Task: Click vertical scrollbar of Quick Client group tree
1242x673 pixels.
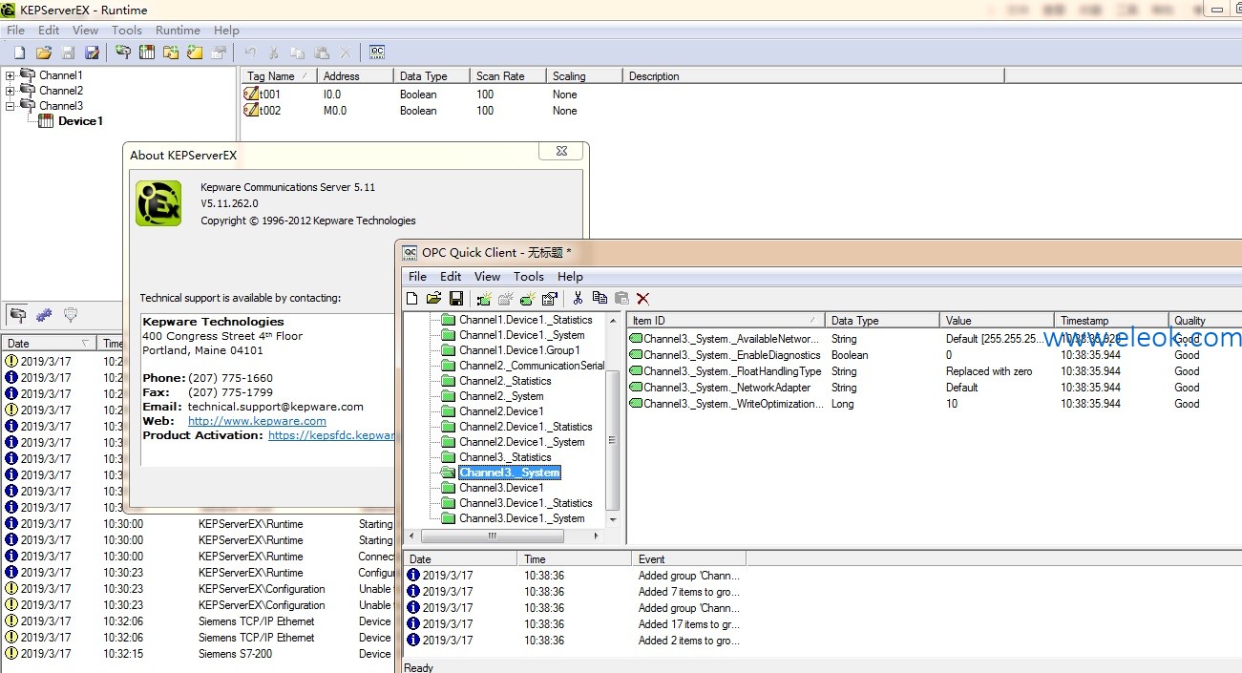Action: pos(613,419)
